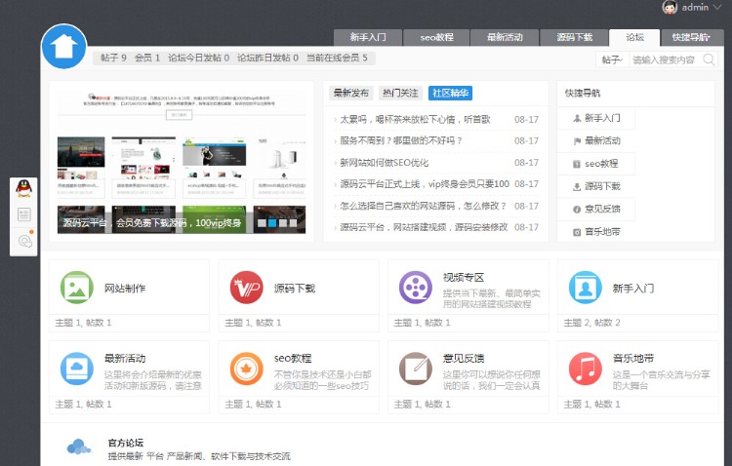Click the slideshow banner image
This screenshot has width=732, height=466.
click(182, 161)
